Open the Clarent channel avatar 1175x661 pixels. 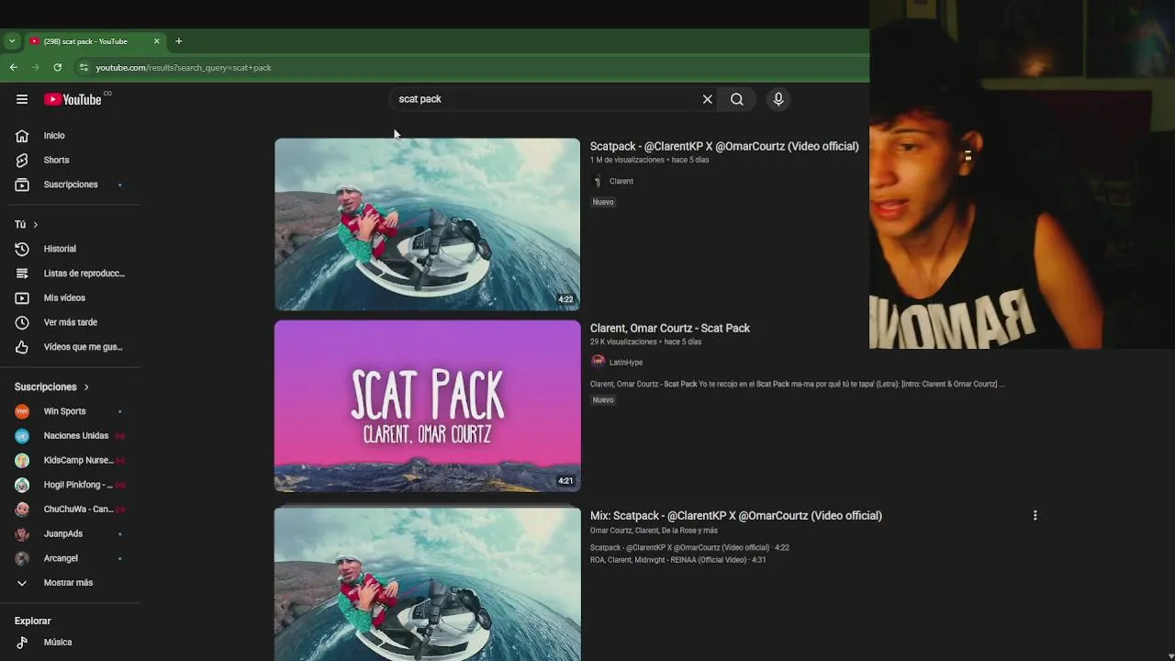pos(598,181)
